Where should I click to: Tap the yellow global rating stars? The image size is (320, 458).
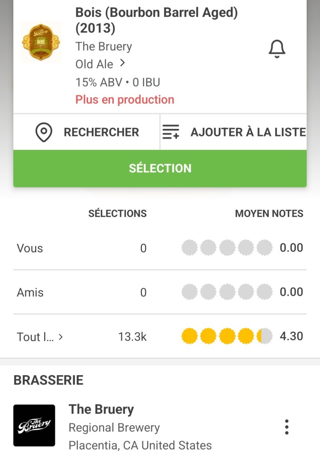pos(227,336)
